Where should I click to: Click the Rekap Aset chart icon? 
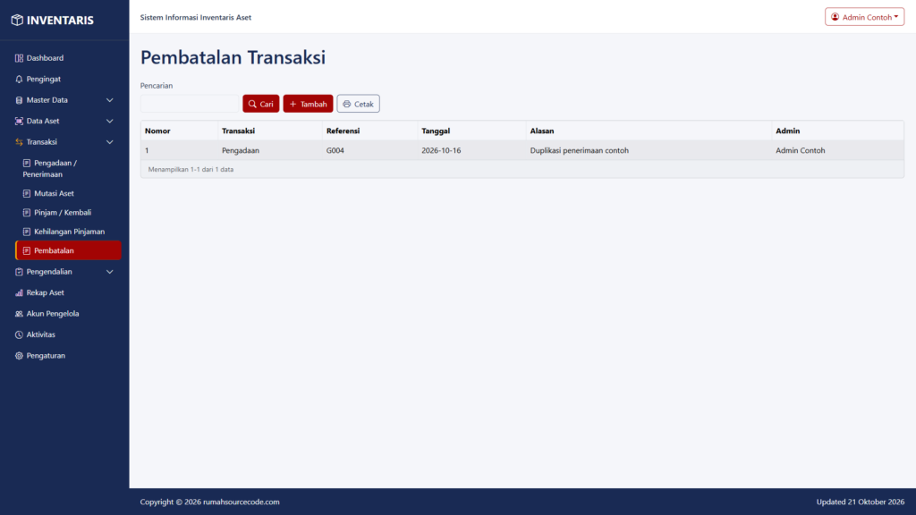(19, 292)
